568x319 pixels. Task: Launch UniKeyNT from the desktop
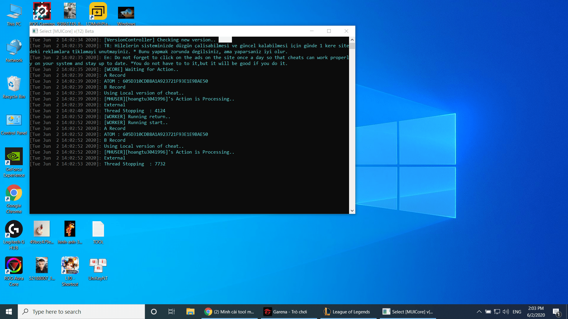98,269
